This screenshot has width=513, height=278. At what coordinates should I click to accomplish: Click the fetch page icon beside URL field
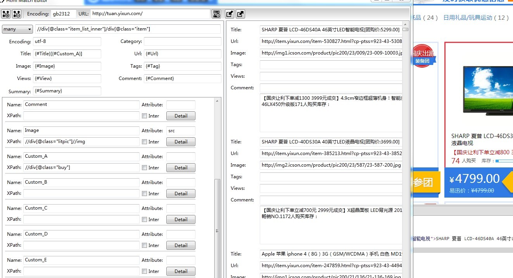point(216,14)
